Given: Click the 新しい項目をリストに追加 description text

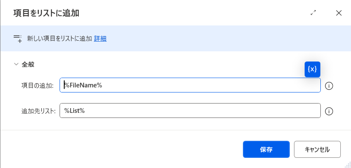Looking at the screenshot, I should pyautogui.click(x=60, y=39).
